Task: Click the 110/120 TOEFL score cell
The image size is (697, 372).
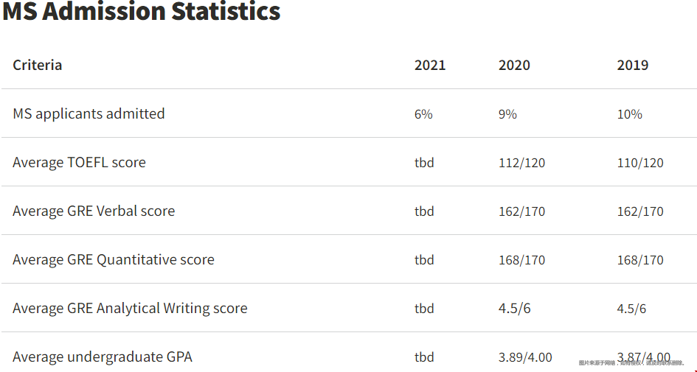Action: pos(640,163)
